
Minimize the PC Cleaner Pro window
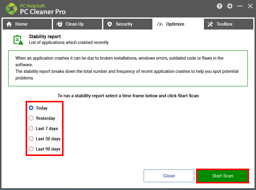coord(240,6)
